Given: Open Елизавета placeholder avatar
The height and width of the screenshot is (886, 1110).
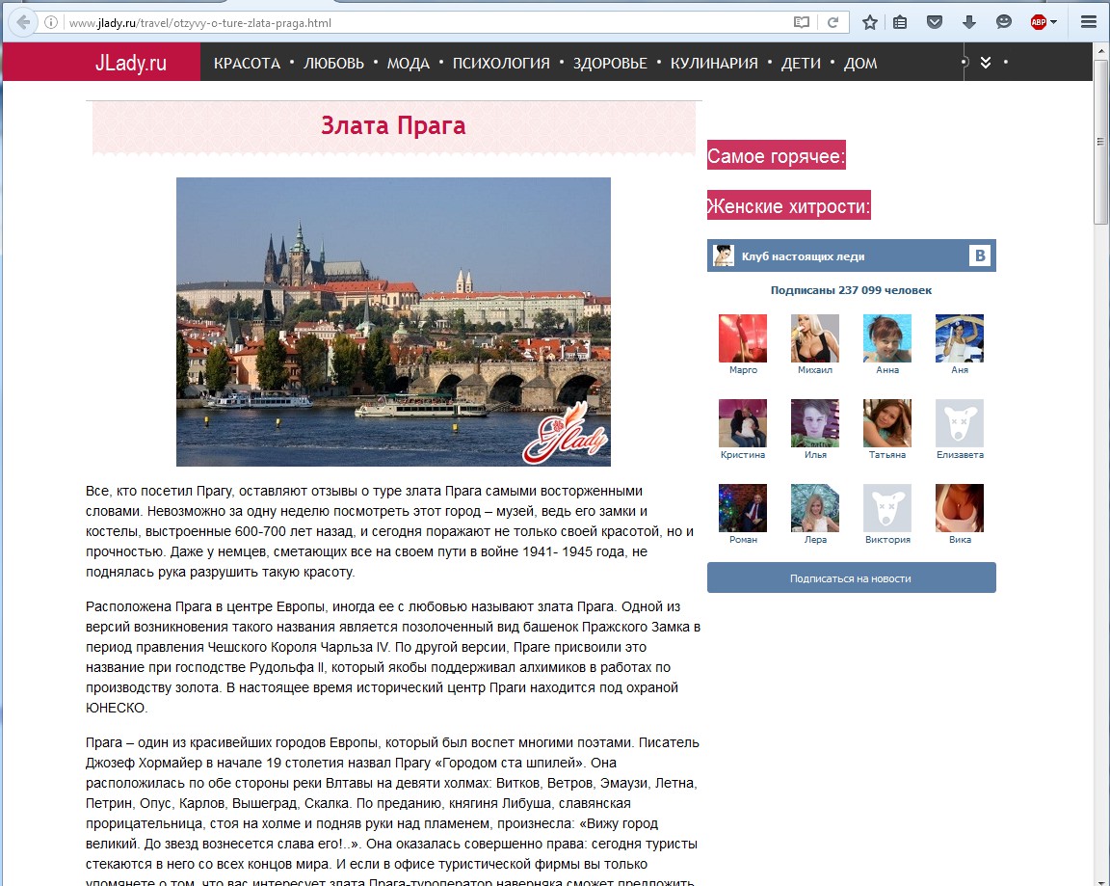Looking at the screenshot, I should 960,423.
